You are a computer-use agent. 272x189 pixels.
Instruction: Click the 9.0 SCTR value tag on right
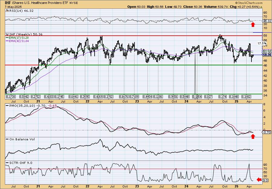(265, 180)
